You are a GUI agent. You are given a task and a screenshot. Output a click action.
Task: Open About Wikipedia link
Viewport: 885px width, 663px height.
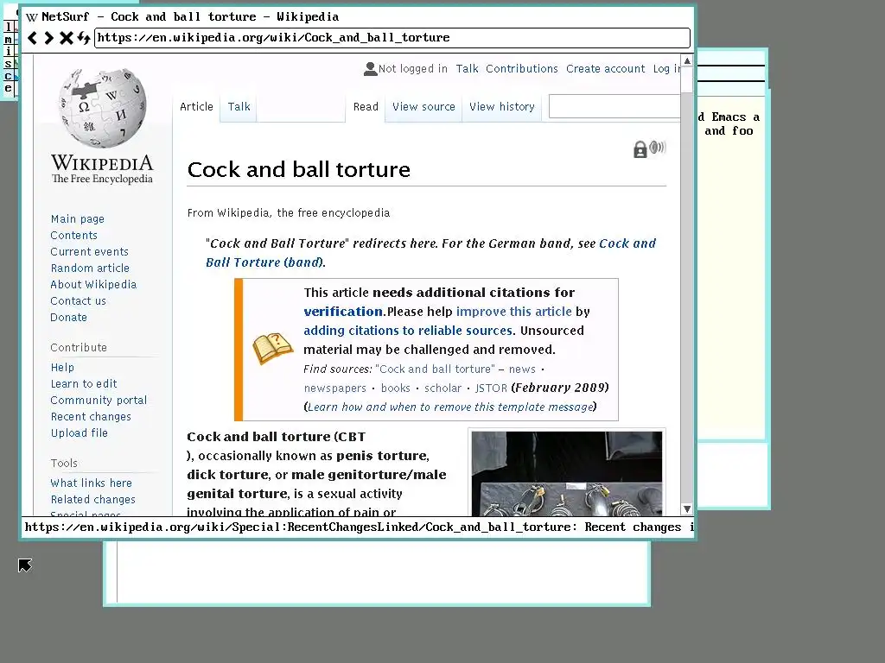[x=93, y=284]
